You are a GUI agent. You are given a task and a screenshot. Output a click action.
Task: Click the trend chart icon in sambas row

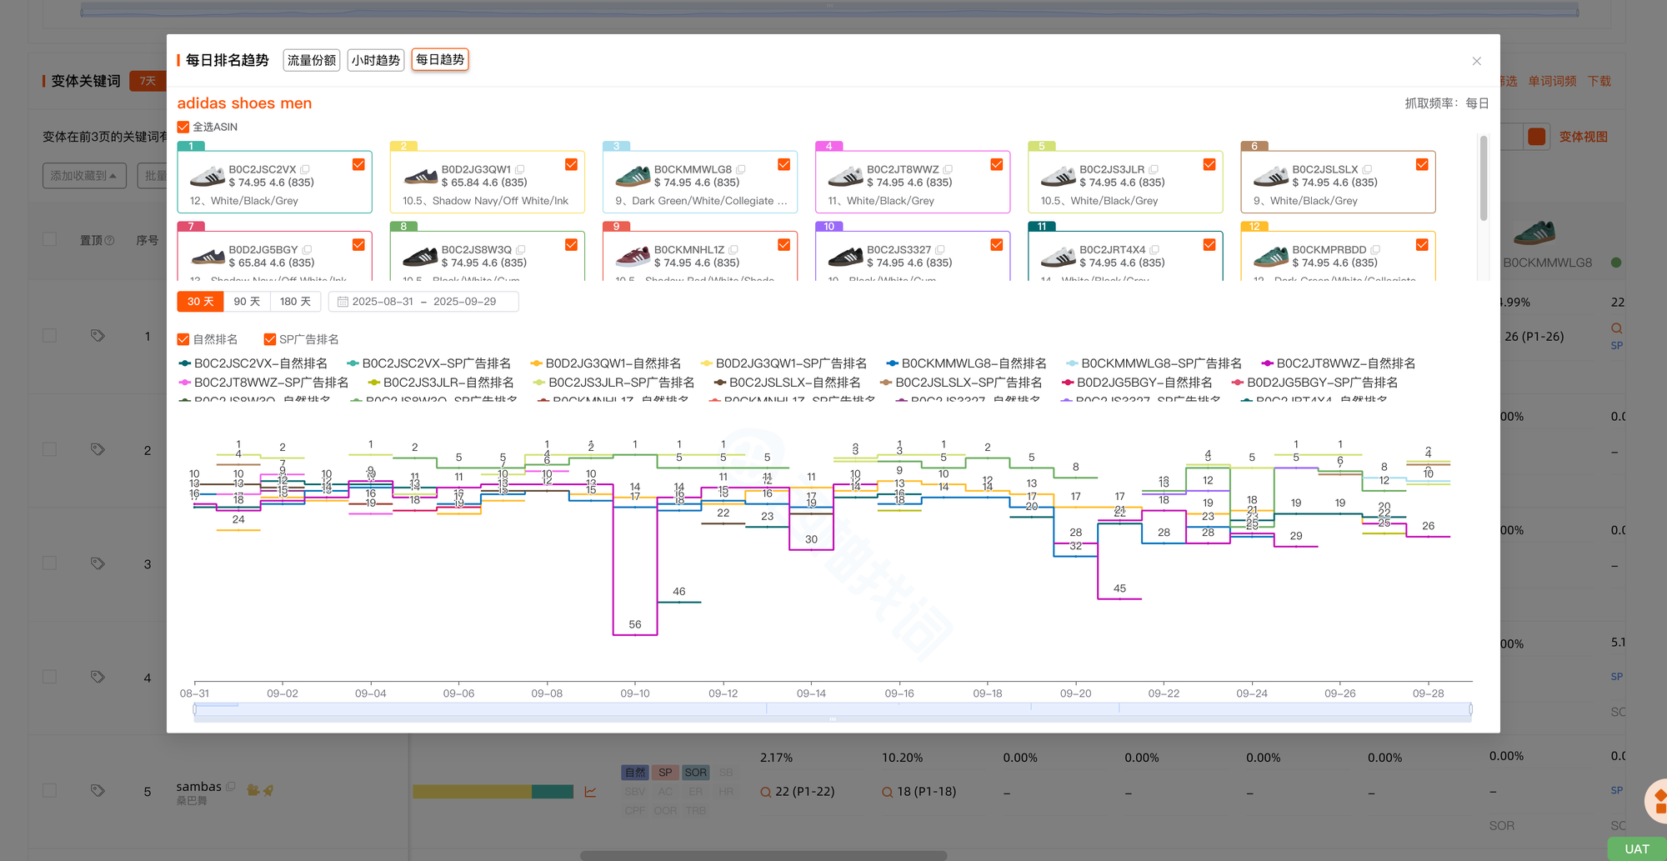[590, 792]
